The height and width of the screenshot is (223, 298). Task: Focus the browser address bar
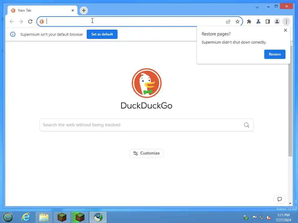pyautogui.click(x=139, y=21)
